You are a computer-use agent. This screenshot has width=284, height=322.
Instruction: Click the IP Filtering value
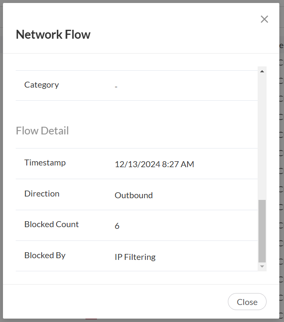135,257
